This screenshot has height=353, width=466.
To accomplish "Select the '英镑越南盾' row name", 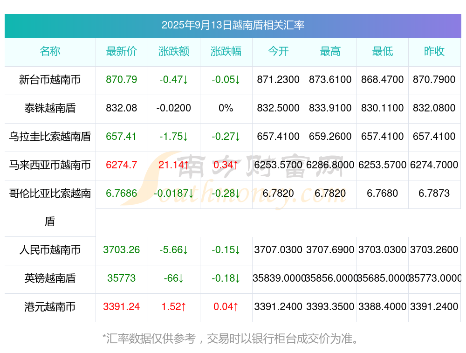I will (50, 278).
